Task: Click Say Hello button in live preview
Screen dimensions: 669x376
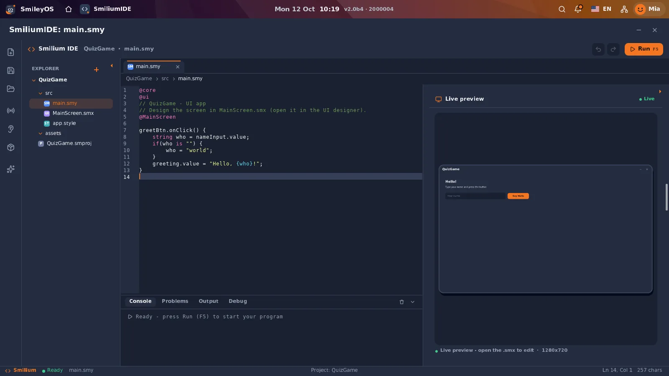Action: coord(518,196)
